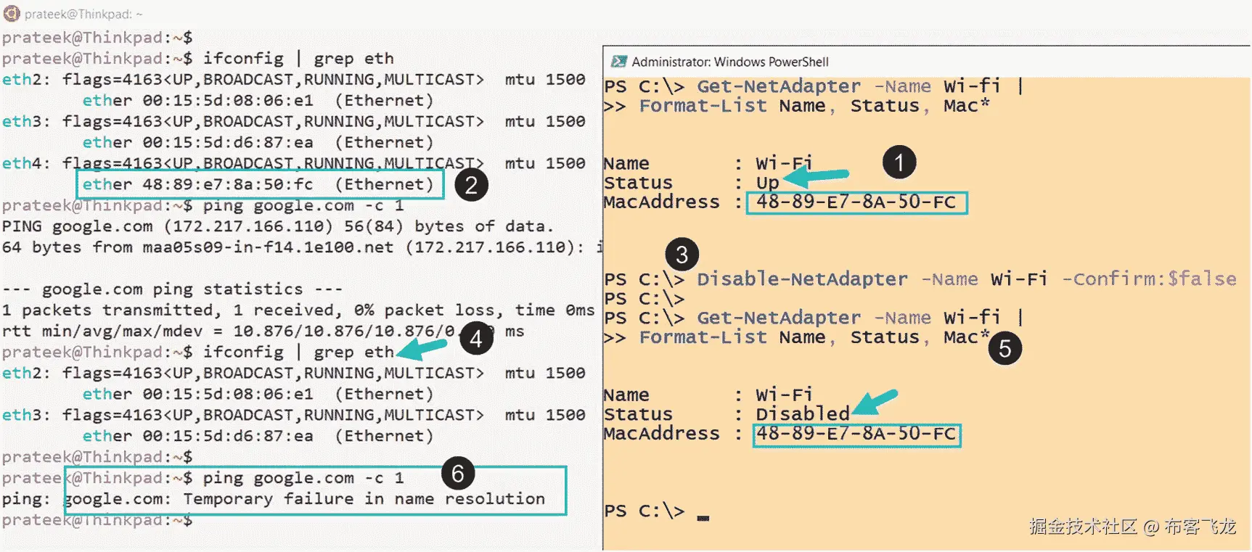Click the 'Disable-NetAdapter' command in PowerShell
Image resolution: width=1252 pixels, height=552 pixels.
point(802,279)
